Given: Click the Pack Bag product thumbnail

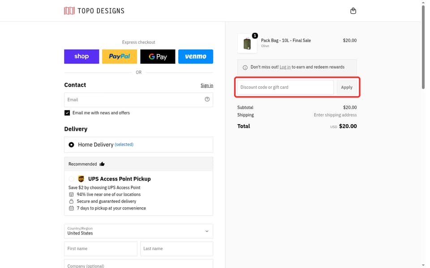Looking at the screenshot, I should [247, 43].
